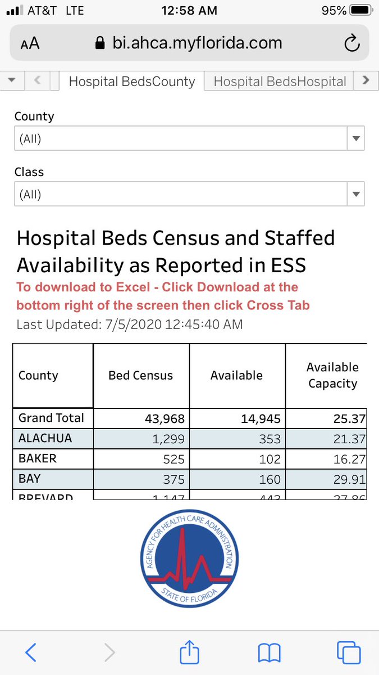This screenshot has height=675, width=379.
Task: Show next tabs with right chevron
Action: point(366,80)
